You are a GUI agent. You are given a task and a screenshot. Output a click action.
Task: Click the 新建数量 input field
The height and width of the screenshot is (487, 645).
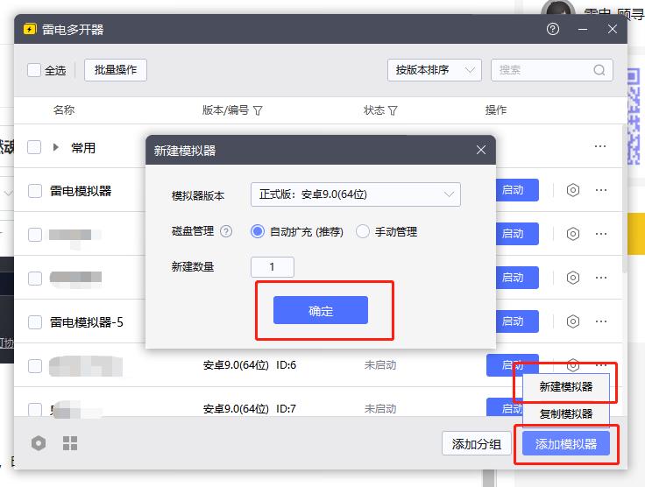coord(272,267)
